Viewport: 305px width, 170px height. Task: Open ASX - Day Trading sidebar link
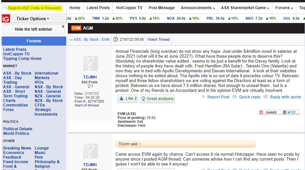tap(12, 80)
